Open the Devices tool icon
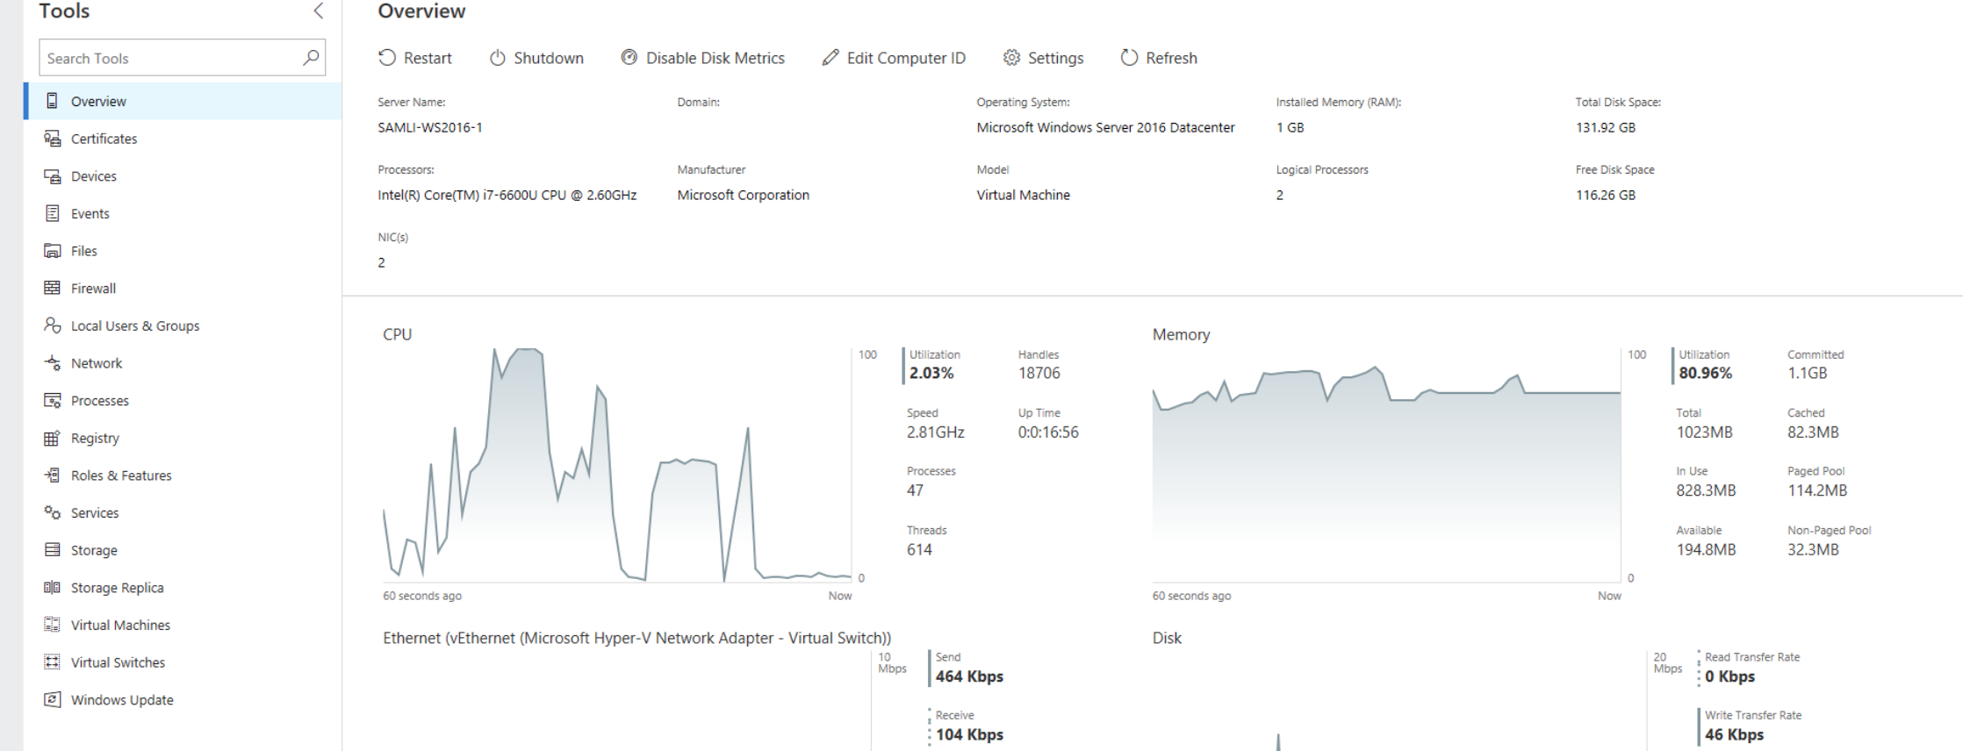The image size is (1963, 751). [x=52, y=176]
